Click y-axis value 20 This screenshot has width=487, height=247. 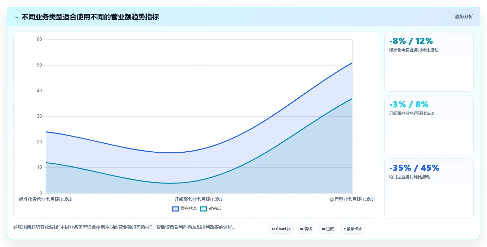[x=39, y=142]
